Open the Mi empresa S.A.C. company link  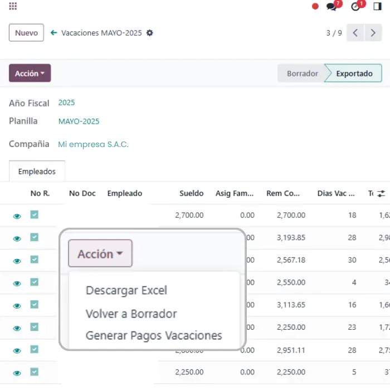click(x=93, y=144)
